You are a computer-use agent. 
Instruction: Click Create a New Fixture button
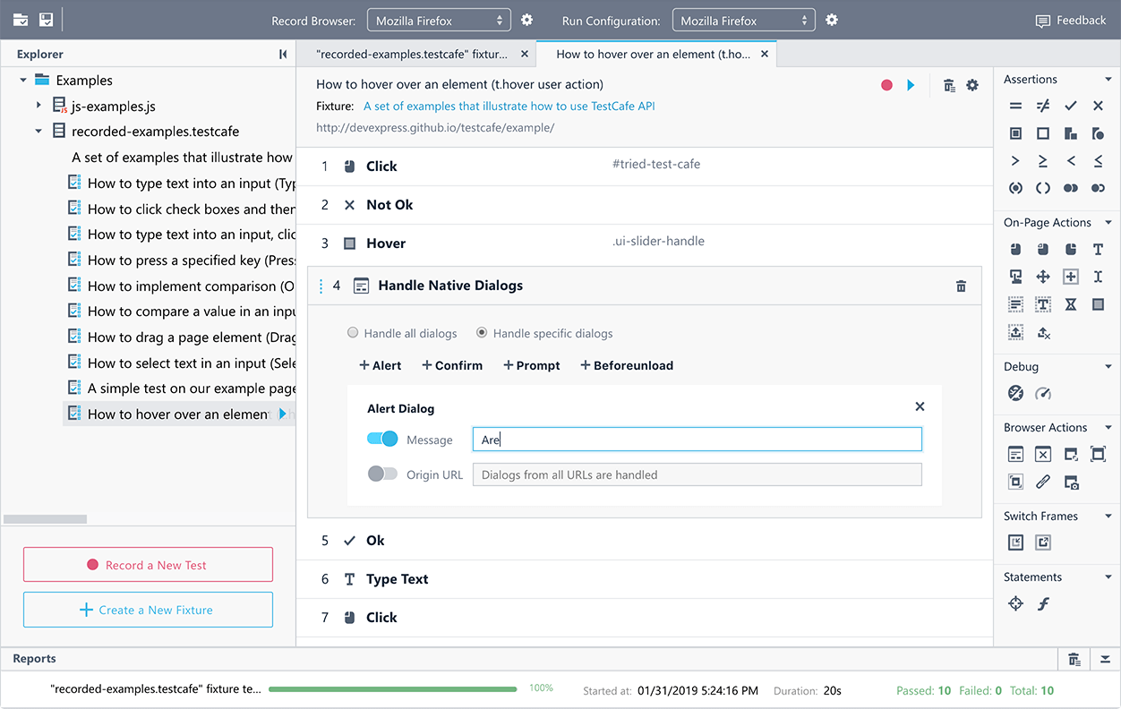148,610
